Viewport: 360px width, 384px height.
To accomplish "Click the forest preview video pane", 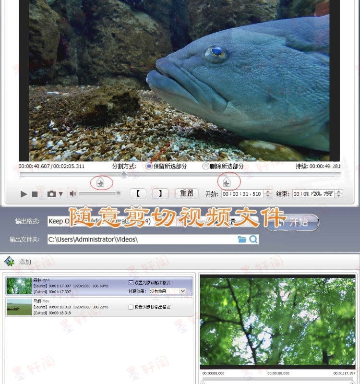I will (277, 322).
